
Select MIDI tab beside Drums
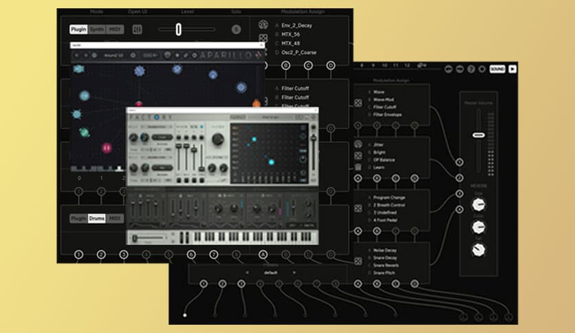[115, 218]
